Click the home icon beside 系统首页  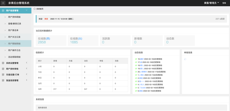point(34,9)
